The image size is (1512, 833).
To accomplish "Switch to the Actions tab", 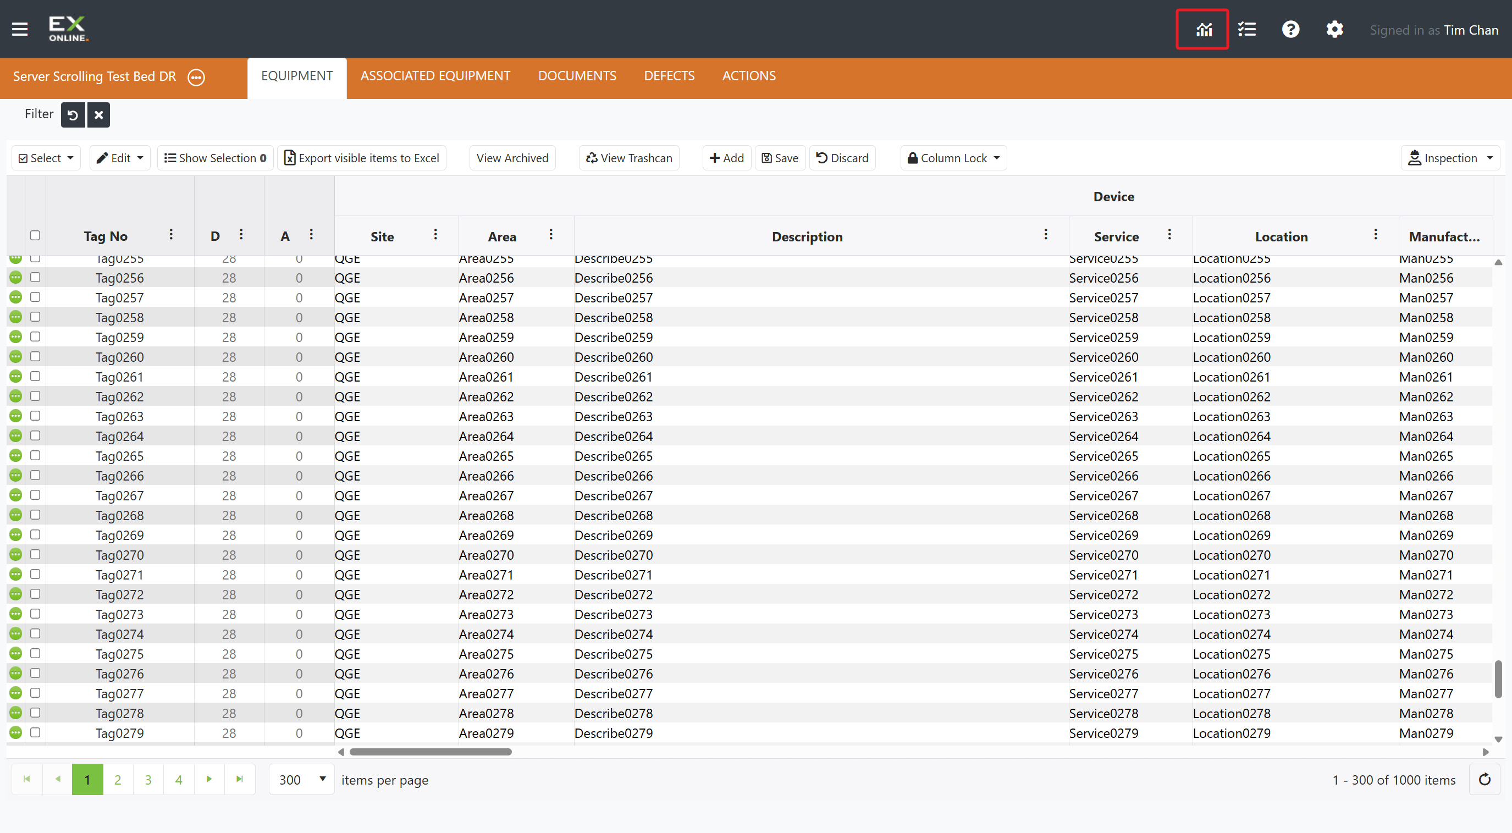I will [x=749, y=76].
